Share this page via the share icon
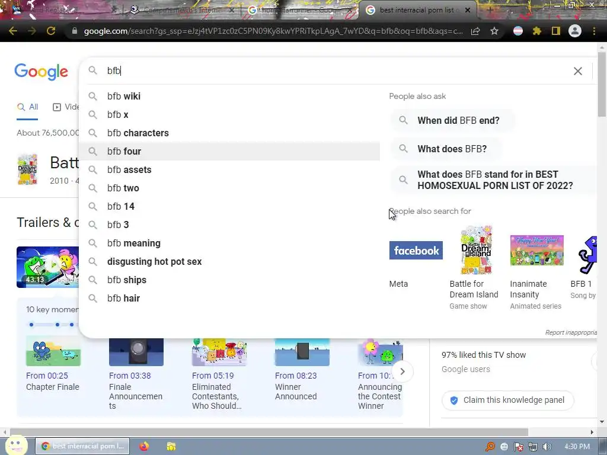This screenshot has height=455, width=607. point(475,31)
